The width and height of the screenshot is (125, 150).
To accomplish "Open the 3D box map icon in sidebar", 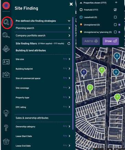I will [x=6, y=75].
